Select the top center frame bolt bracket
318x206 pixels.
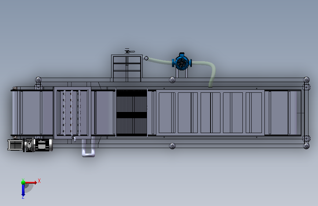click(172, 80)
